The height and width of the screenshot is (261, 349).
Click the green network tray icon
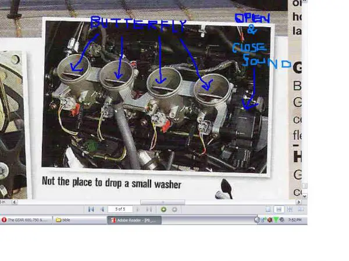click(276, 220)
